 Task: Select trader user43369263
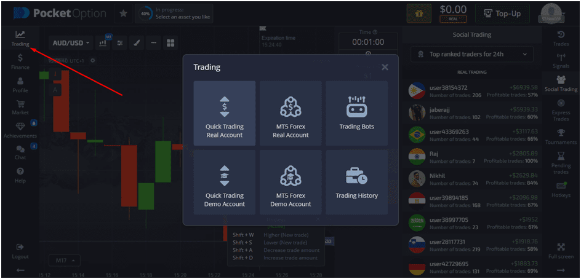click(473, 135)
